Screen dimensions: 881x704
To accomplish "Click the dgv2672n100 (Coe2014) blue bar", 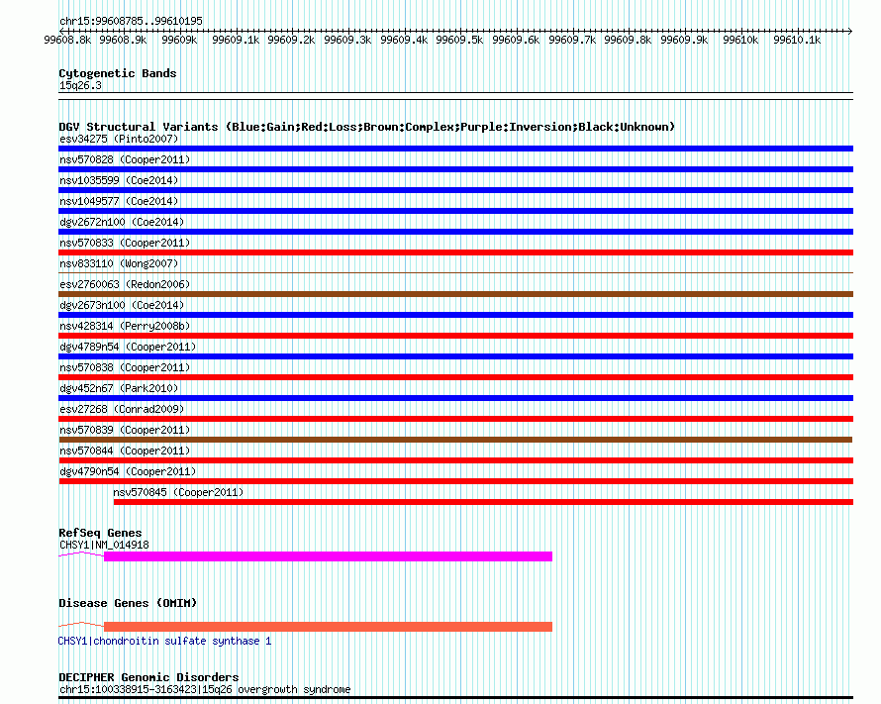I will (x=455, y=232).
